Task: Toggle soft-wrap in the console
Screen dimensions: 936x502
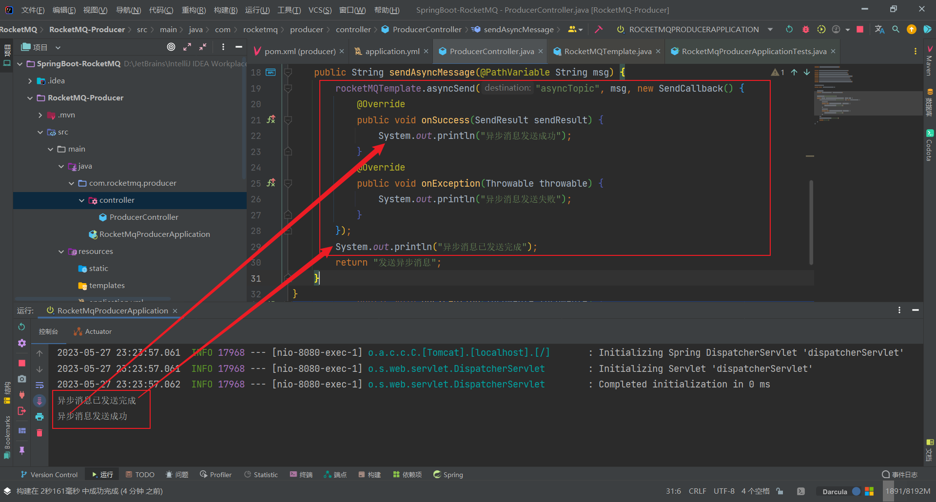Action: [x=39, y=385]
